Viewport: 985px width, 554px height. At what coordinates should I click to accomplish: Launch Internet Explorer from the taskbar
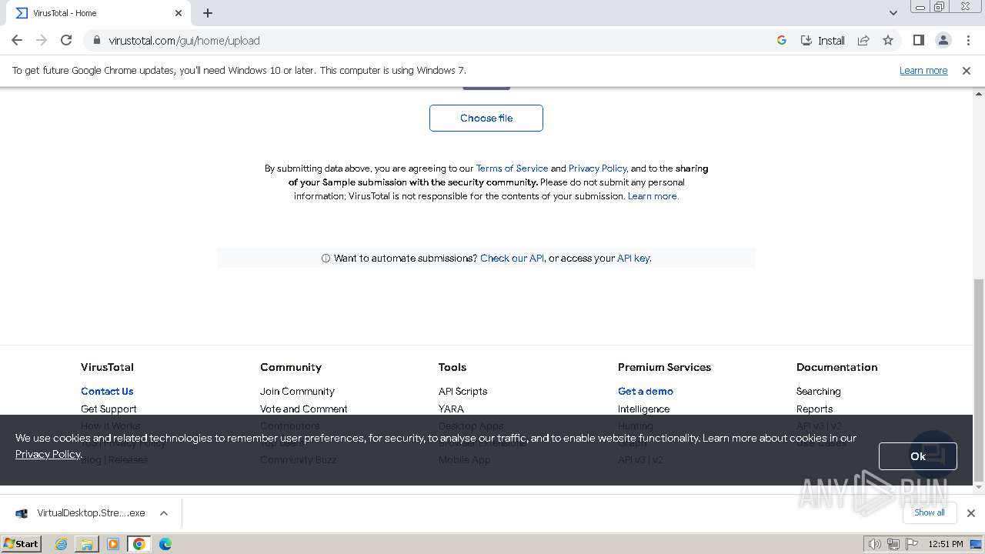pyautogui.click(x=61, y=544)
